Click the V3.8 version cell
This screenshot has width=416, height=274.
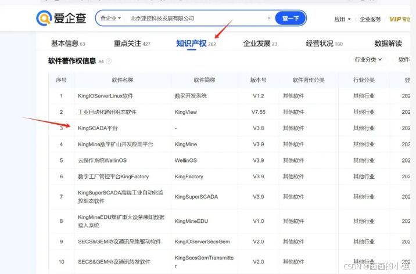tap(258, 128)
